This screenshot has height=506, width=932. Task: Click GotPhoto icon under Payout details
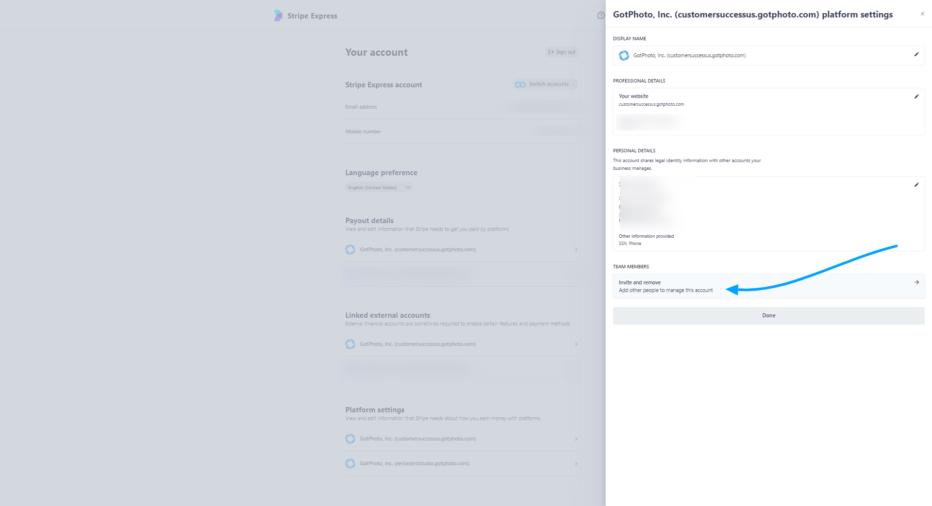point(350,250)
